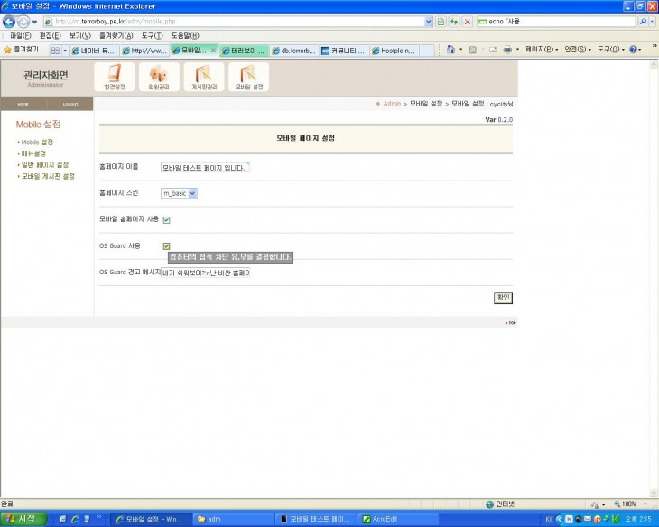Open the 보기(V) menu
This screenshot has height=527, width=659.
click(x=79, y=36)
